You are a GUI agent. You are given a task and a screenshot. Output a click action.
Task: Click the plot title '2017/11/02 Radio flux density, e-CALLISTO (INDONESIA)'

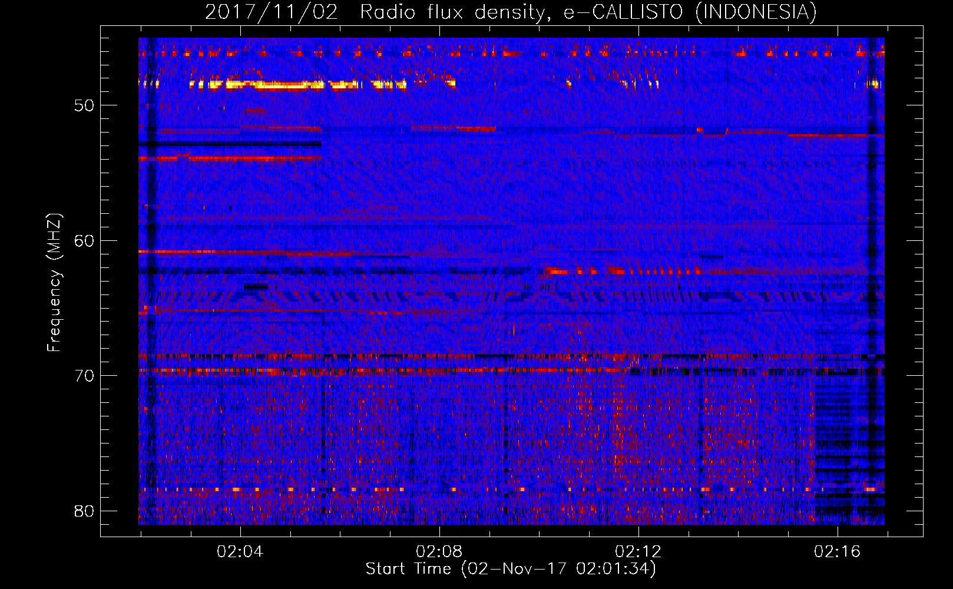(x=511, y=12)
